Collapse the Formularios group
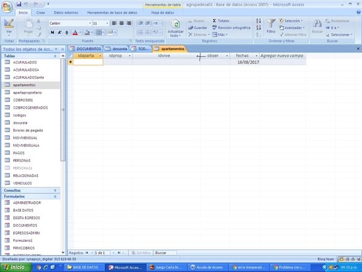362x272 pixels. point(55,196)
